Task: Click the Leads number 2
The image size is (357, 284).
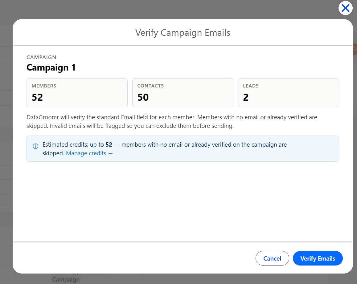Action: 246,97
